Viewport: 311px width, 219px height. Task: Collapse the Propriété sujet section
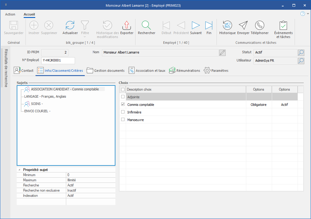point(19,170)
